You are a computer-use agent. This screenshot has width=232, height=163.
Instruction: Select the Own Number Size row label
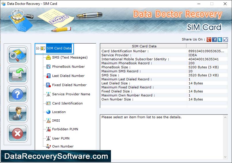(117, 99)
